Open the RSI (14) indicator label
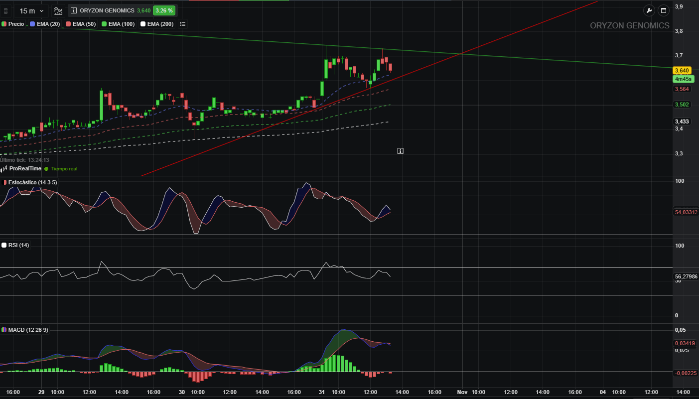Image resolution: width=699 pixels, height=399 pixels. pos(15,245)
